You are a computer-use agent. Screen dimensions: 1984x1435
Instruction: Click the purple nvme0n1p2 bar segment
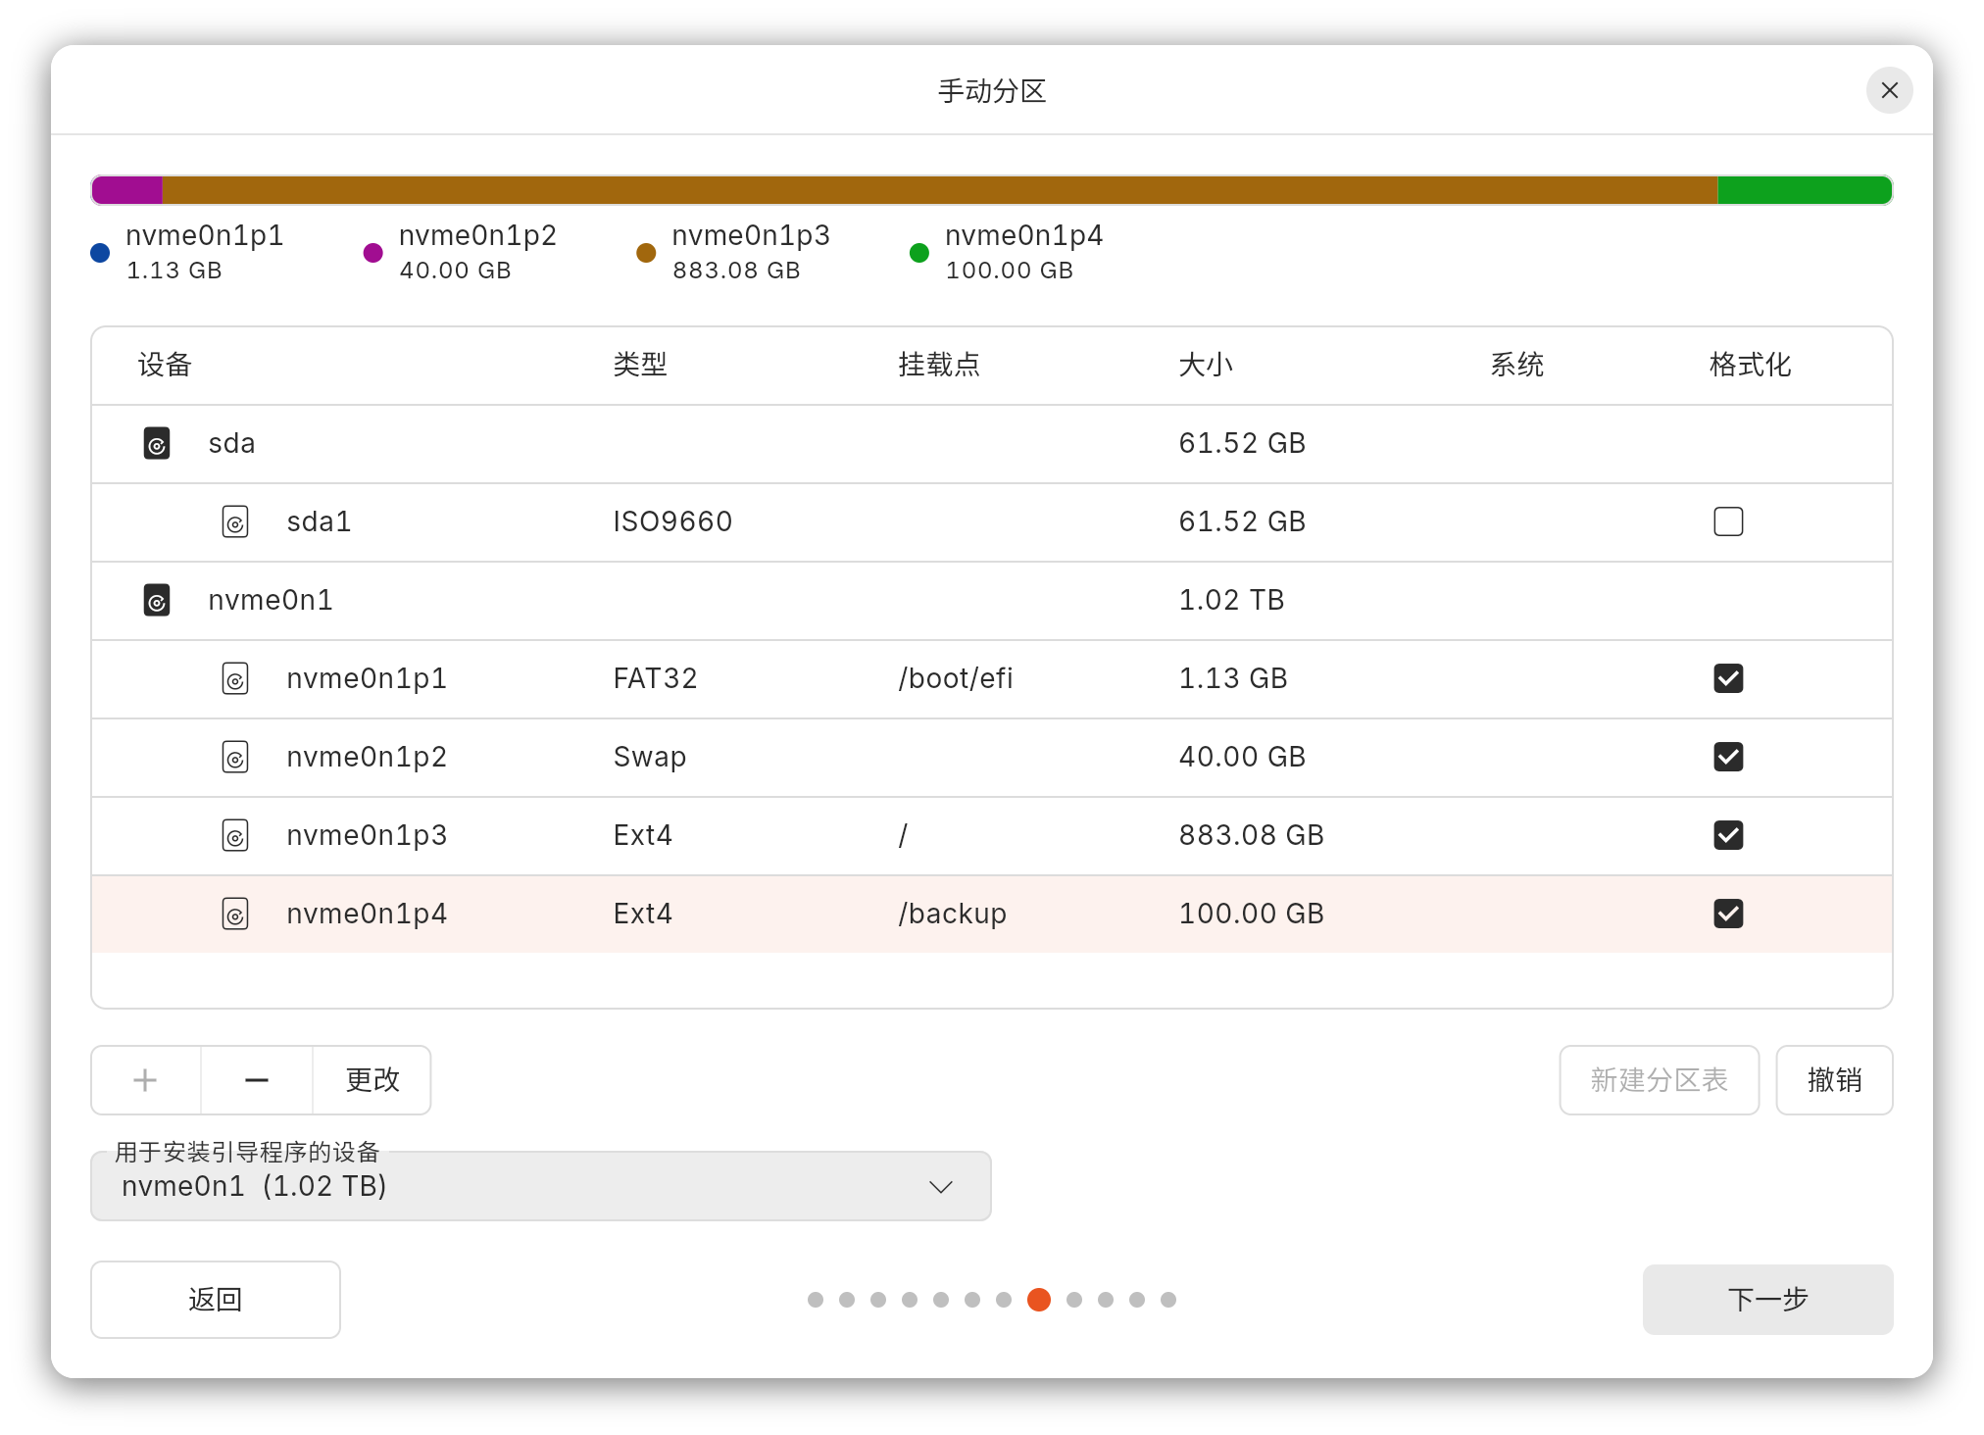coord(127,190)
